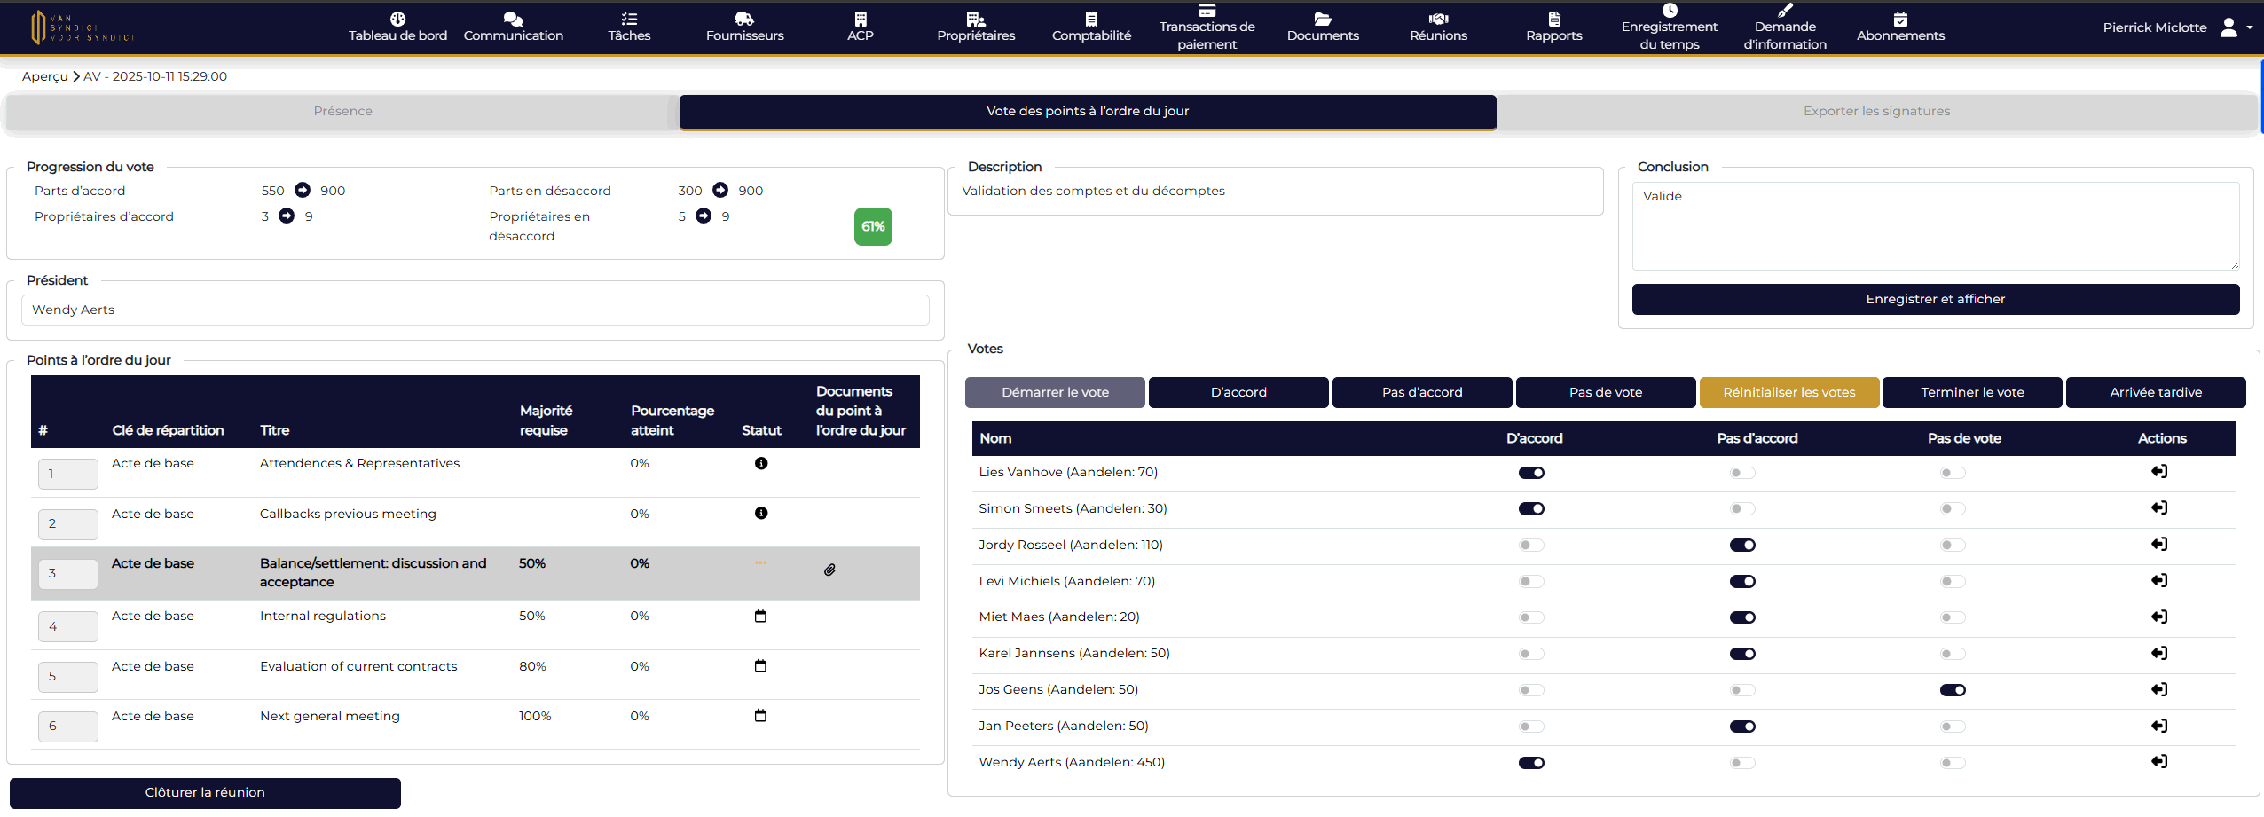Click the Réinitialiser les votes button
Screen dimensions: 2264x817
[1788, 392]
